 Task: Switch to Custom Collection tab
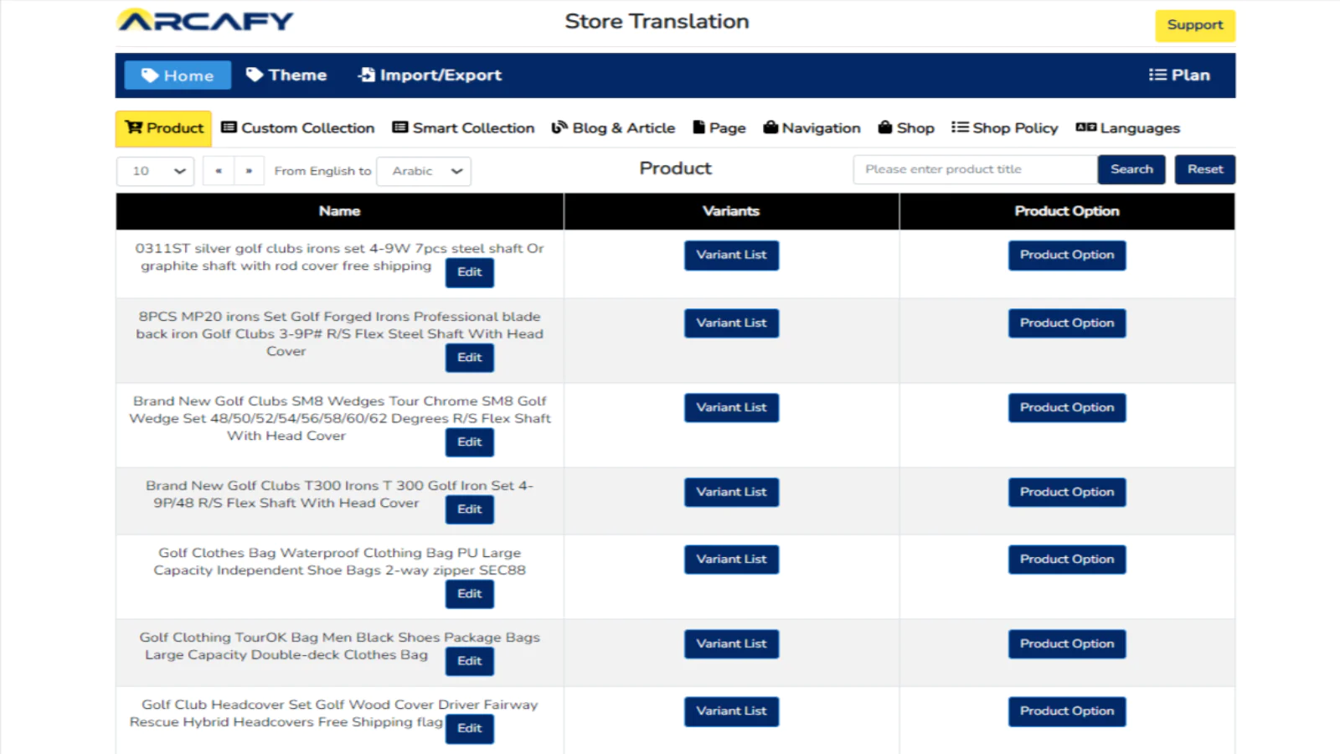(297, 128)
